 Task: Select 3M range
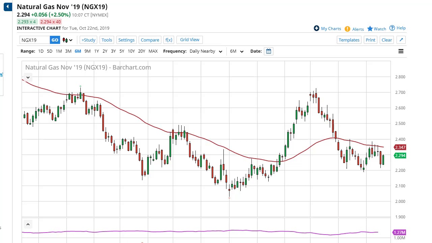point(68,51)
